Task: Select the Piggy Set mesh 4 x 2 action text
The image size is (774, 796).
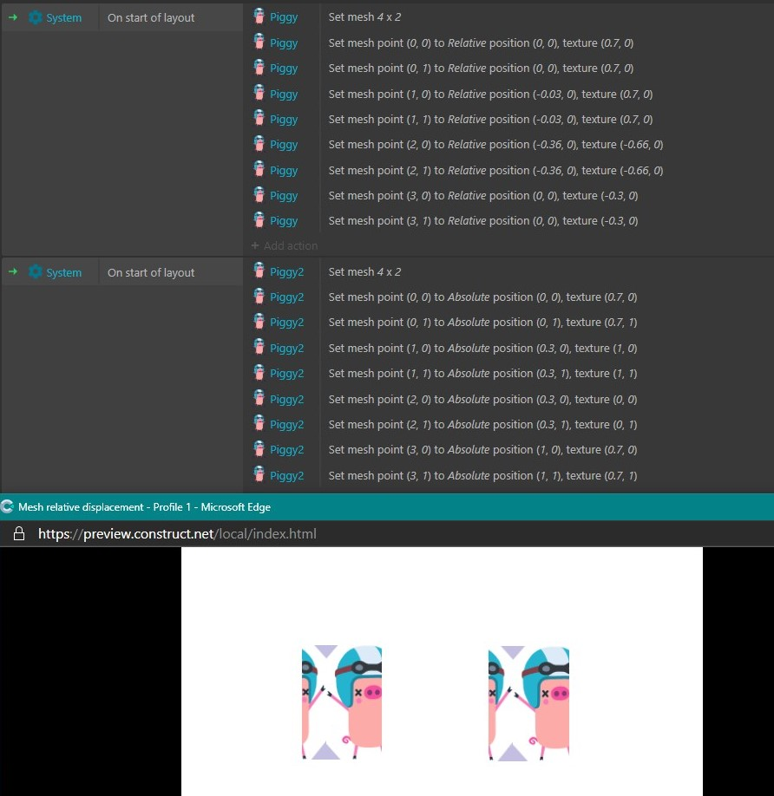Action: 364,16
